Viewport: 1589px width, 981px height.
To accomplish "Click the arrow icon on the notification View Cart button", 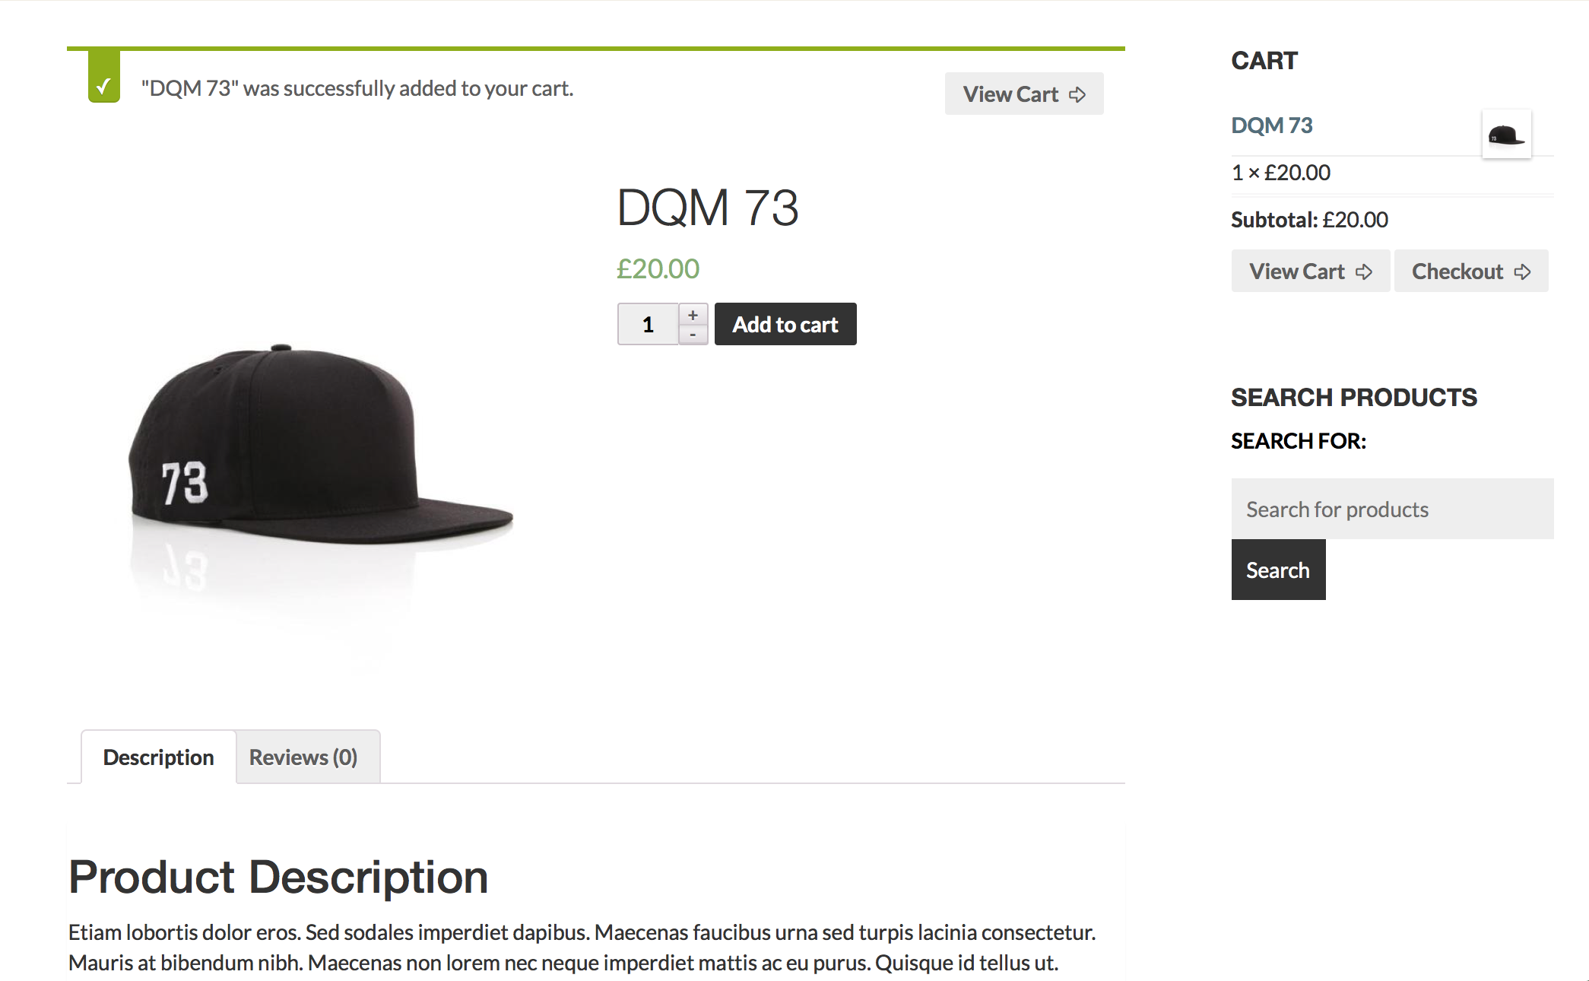I will pos(1077,94).
